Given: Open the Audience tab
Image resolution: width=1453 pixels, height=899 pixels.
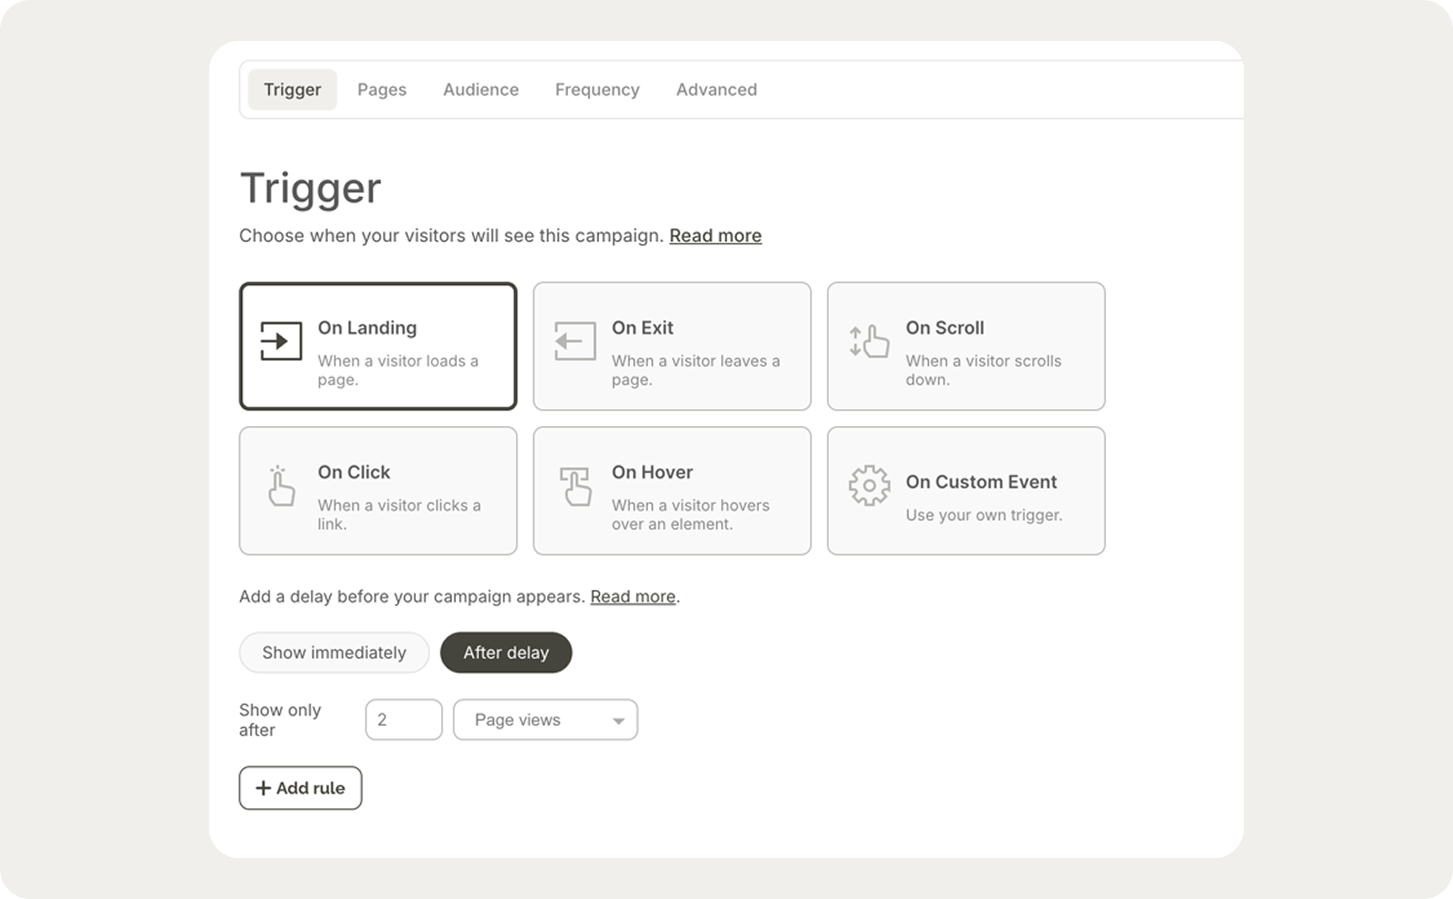Looking at the screenshot, I should [x=481, y=90].
